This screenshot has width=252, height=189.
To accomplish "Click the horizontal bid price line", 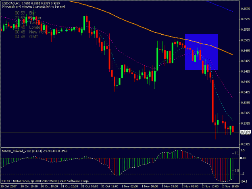I will pyautogui.click(x=120, y=132).
